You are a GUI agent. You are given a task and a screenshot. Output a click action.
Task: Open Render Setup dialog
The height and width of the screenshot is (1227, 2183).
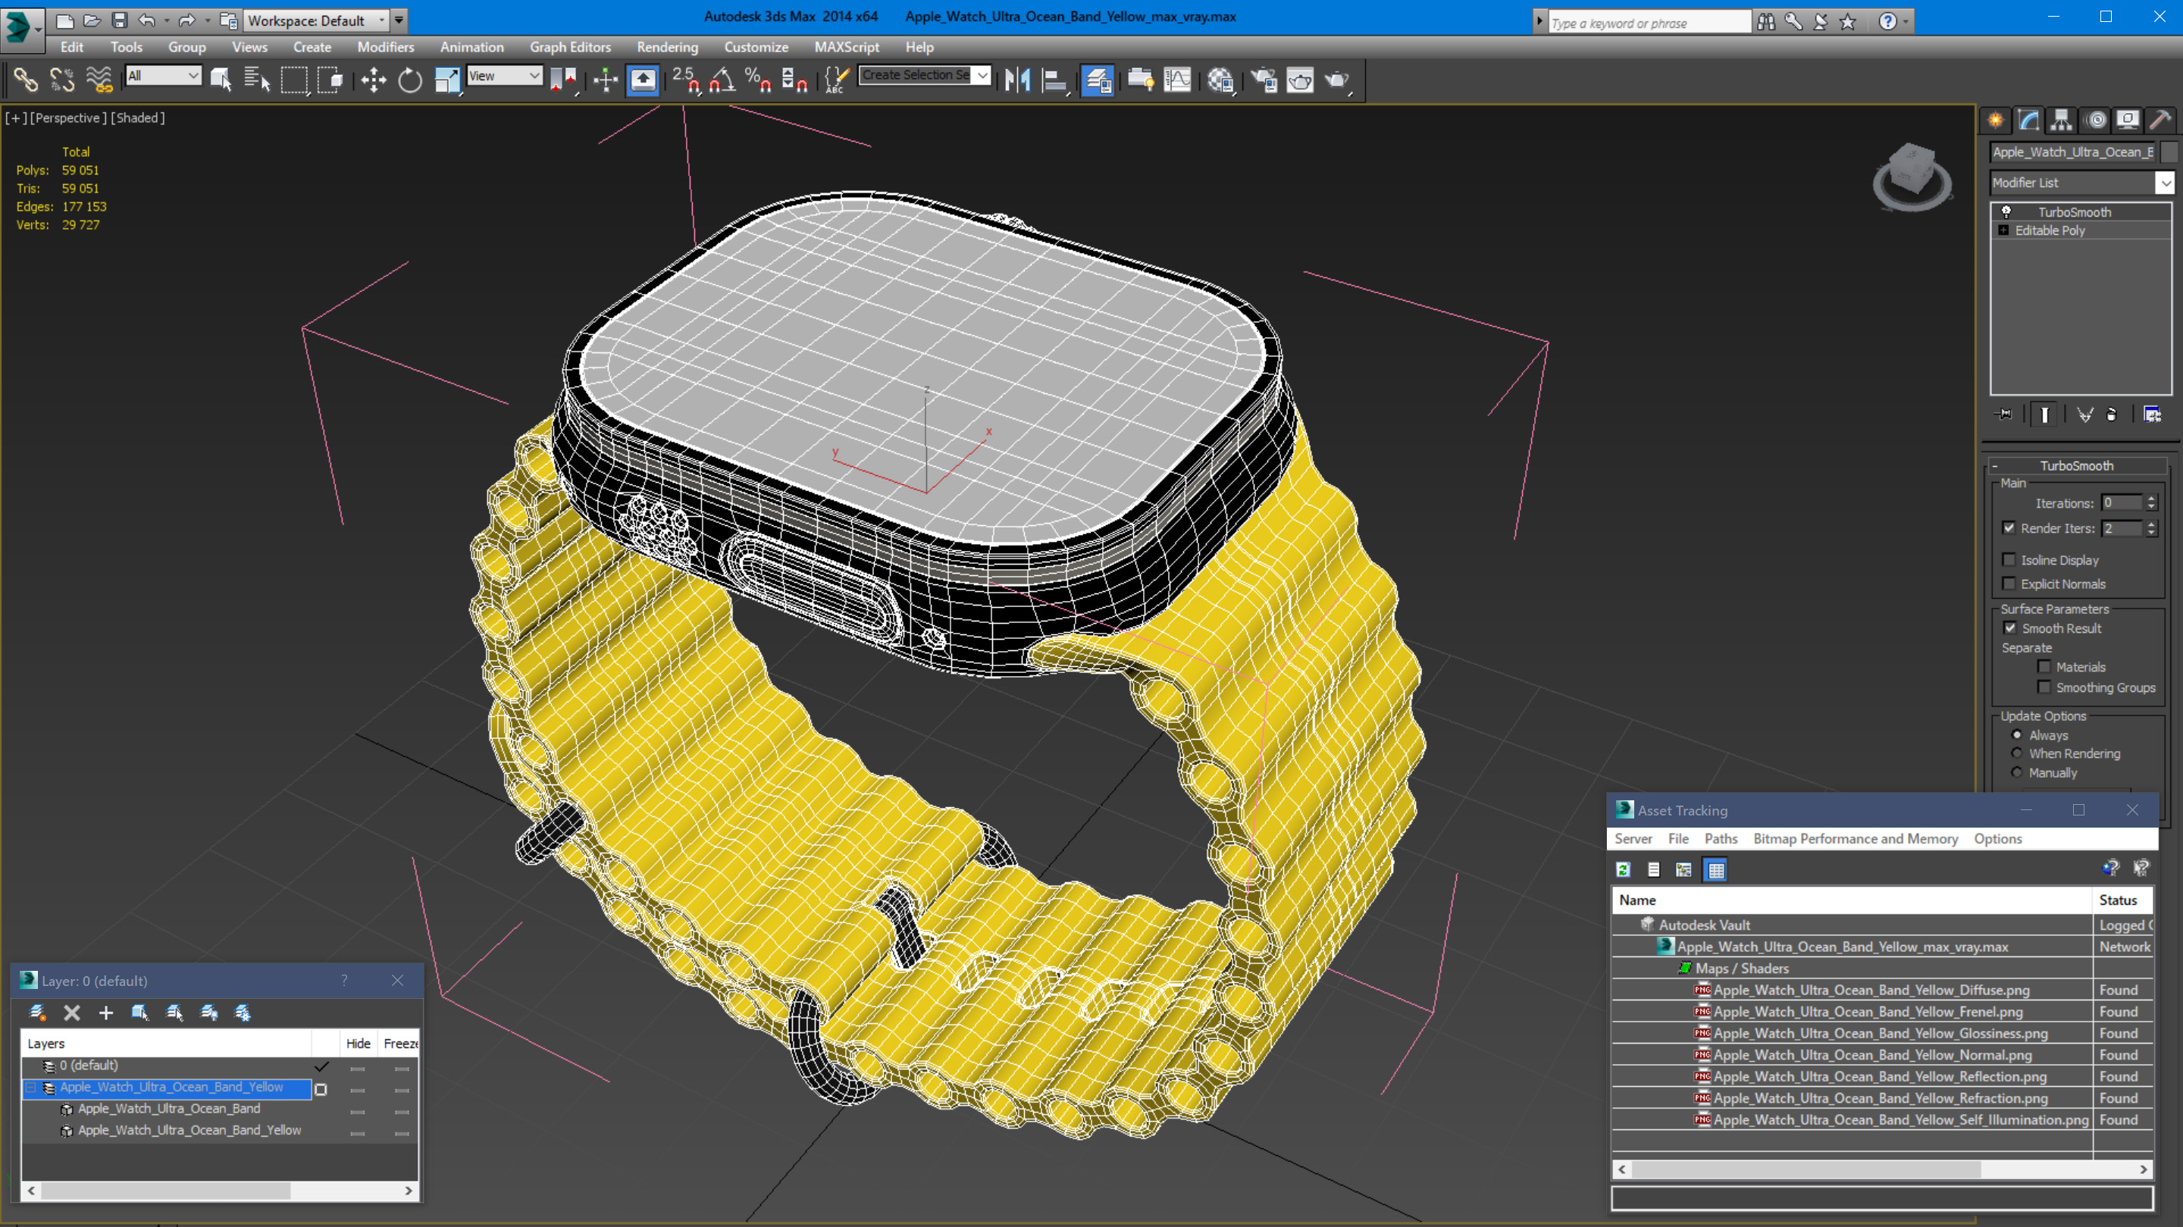point(1264,80)
